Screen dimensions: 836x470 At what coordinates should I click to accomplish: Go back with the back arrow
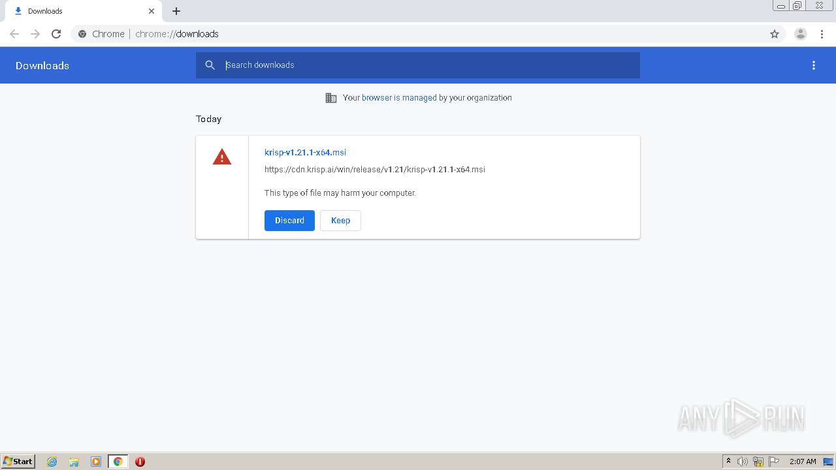point(14,34)
